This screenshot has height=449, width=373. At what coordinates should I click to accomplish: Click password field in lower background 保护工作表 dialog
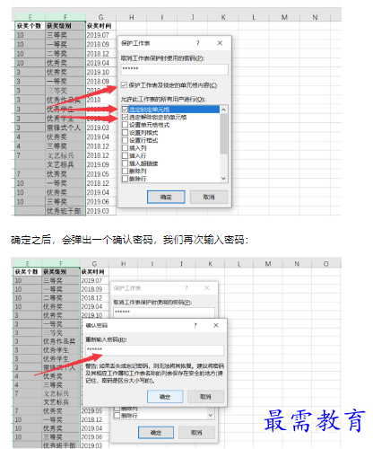click(164, 313)
